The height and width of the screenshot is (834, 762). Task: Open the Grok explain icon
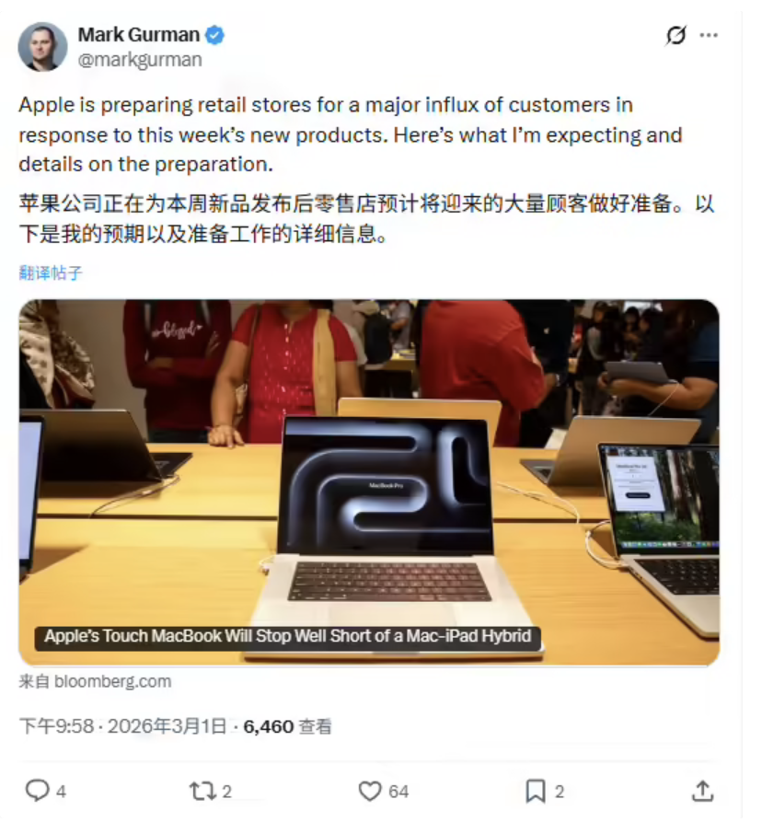[x=675, y=36]
